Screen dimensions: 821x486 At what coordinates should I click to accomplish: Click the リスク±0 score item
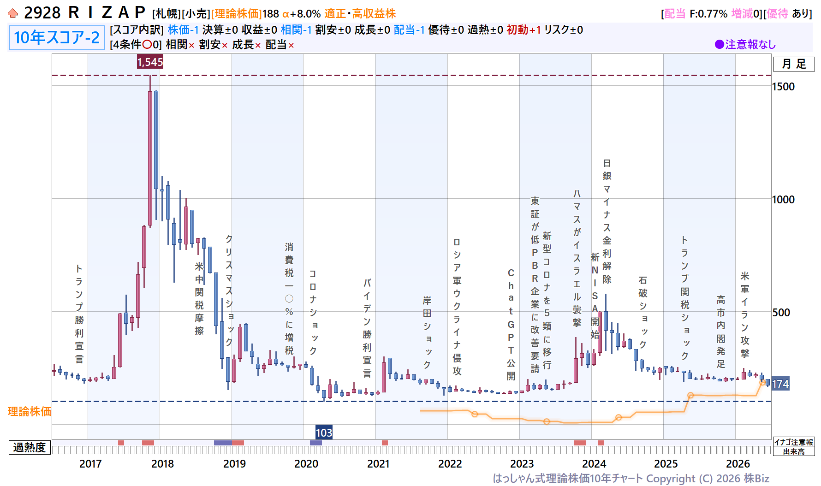click(x=564, y=30)
